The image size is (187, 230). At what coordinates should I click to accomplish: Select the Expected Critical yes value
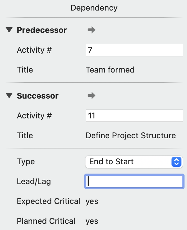[92, 201]
